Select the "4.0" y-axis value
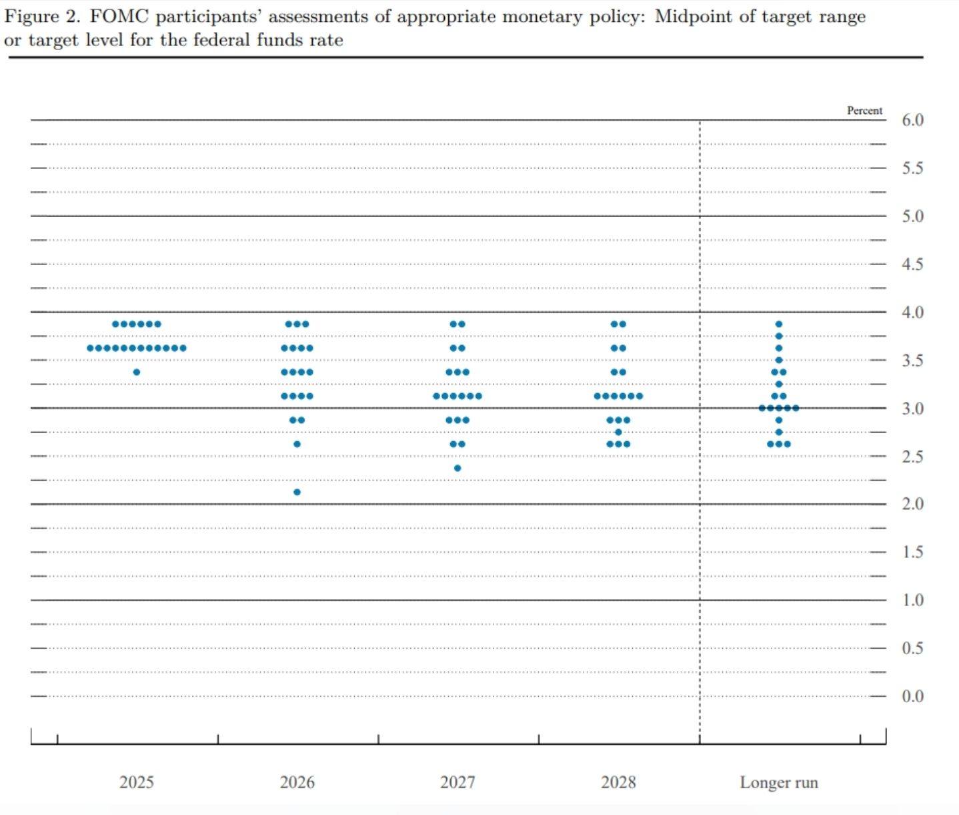The height and width of the screenshot is (815, 959). (x=913, y=312)
